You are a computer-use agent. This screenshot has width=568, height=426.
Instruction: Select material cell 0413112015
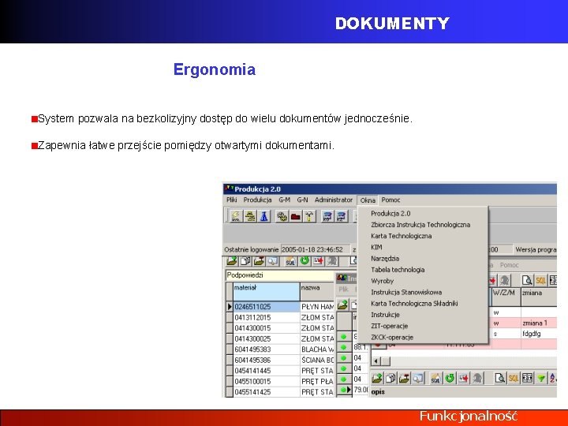coord(266,317)
